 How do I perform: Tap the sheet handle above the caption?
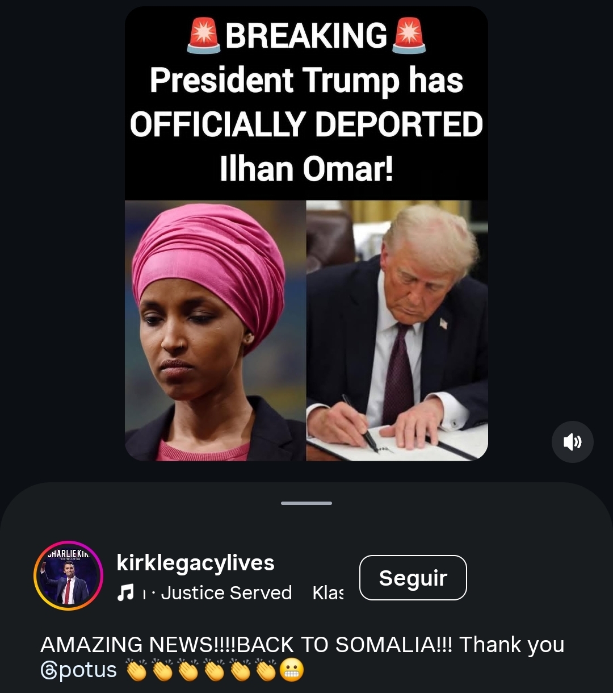pos(306,503)
